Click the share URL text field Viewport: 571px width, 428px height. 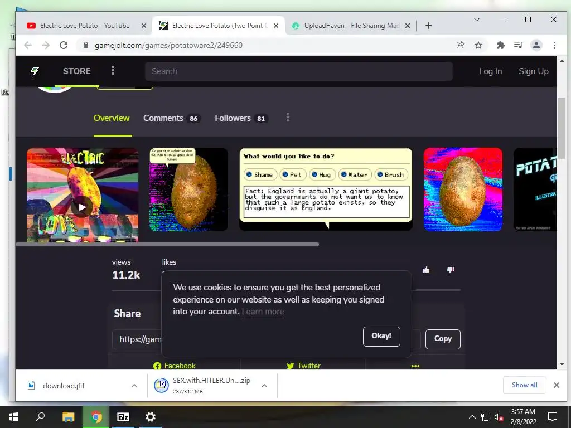click(x=267, y=339)
